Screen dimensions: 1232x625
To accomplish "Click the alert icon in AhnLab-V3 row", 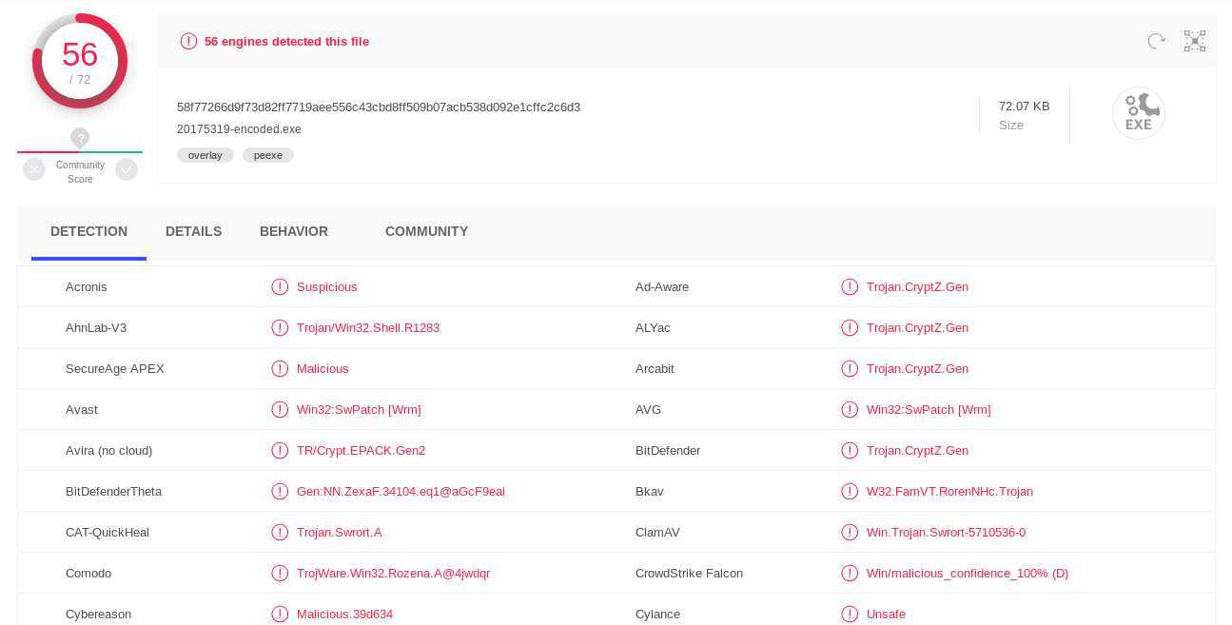I will [x=280, y=327].
